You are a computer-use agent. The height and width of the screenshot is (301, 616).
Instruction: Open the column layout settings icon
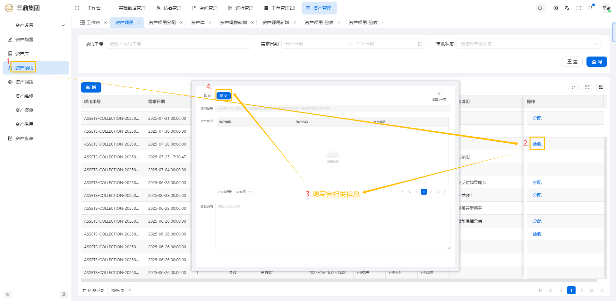tap(601, 87)
